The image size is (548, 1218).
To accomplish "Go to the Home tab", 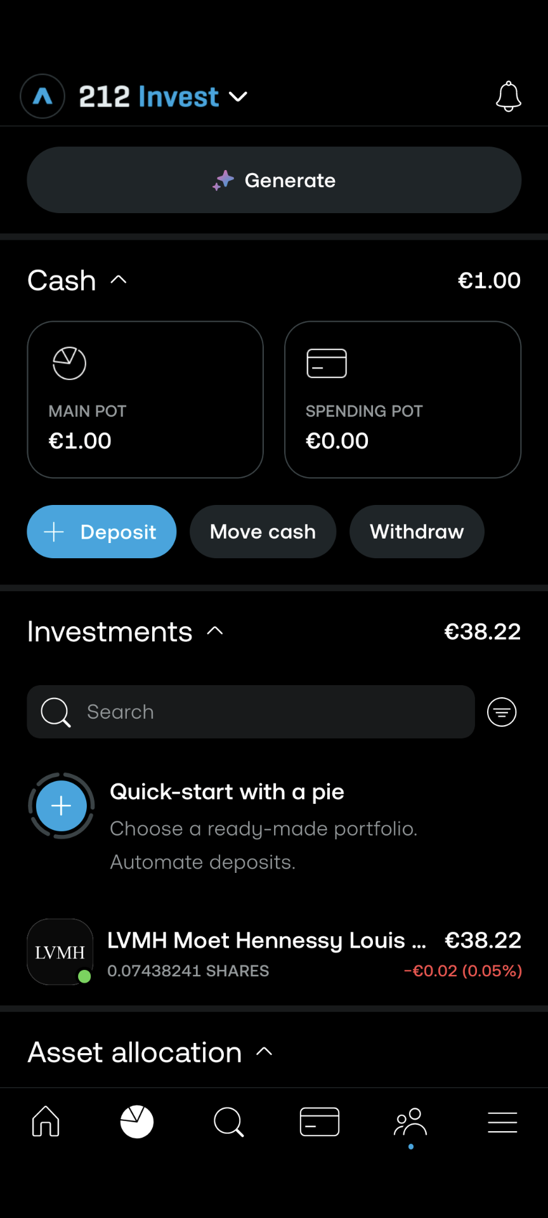I will coord(46,1122).
